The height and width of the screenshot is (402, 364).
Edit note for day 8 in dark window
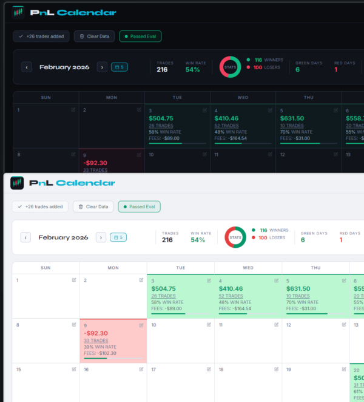tap(73, 154)
